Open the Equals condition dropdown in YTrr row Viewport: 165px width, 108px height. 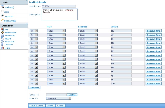88,84
